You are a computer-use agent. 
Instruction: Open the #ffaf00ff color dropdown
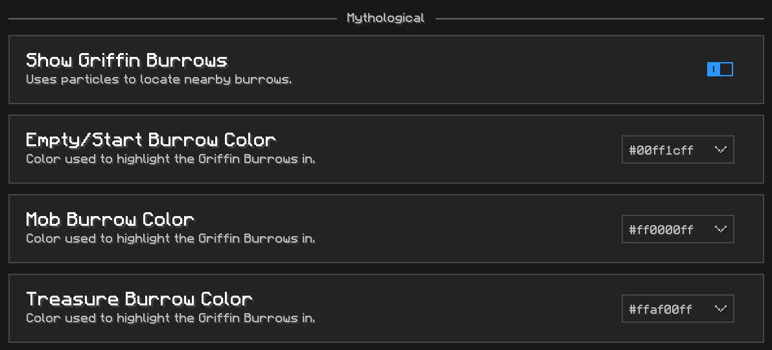(678, 309)
